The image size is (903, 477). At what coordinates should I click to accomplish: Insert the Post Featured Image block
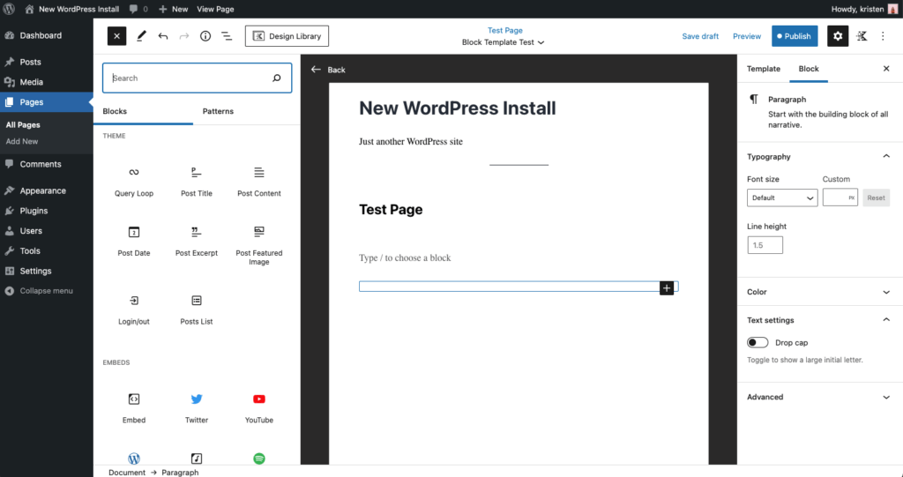tap(259, 232)
